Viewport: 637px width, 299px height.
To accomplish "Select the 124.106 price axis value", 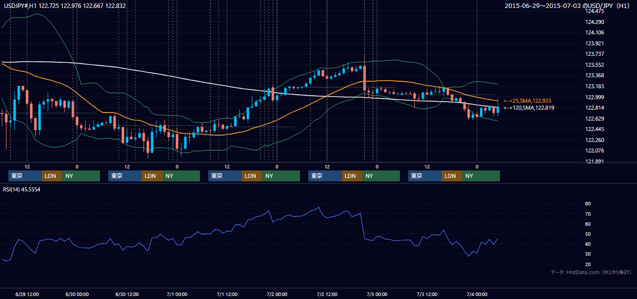I will click(x=596, y=32).
